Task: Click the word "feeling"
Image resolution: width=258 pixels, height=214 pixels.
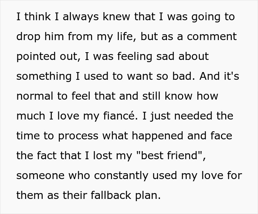Action: 135,56
